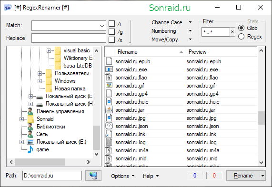The width and height of the screenshot is (272, 187).
Task: Click the file list vertical scrollbar thumb
Action: pos(261,118)
